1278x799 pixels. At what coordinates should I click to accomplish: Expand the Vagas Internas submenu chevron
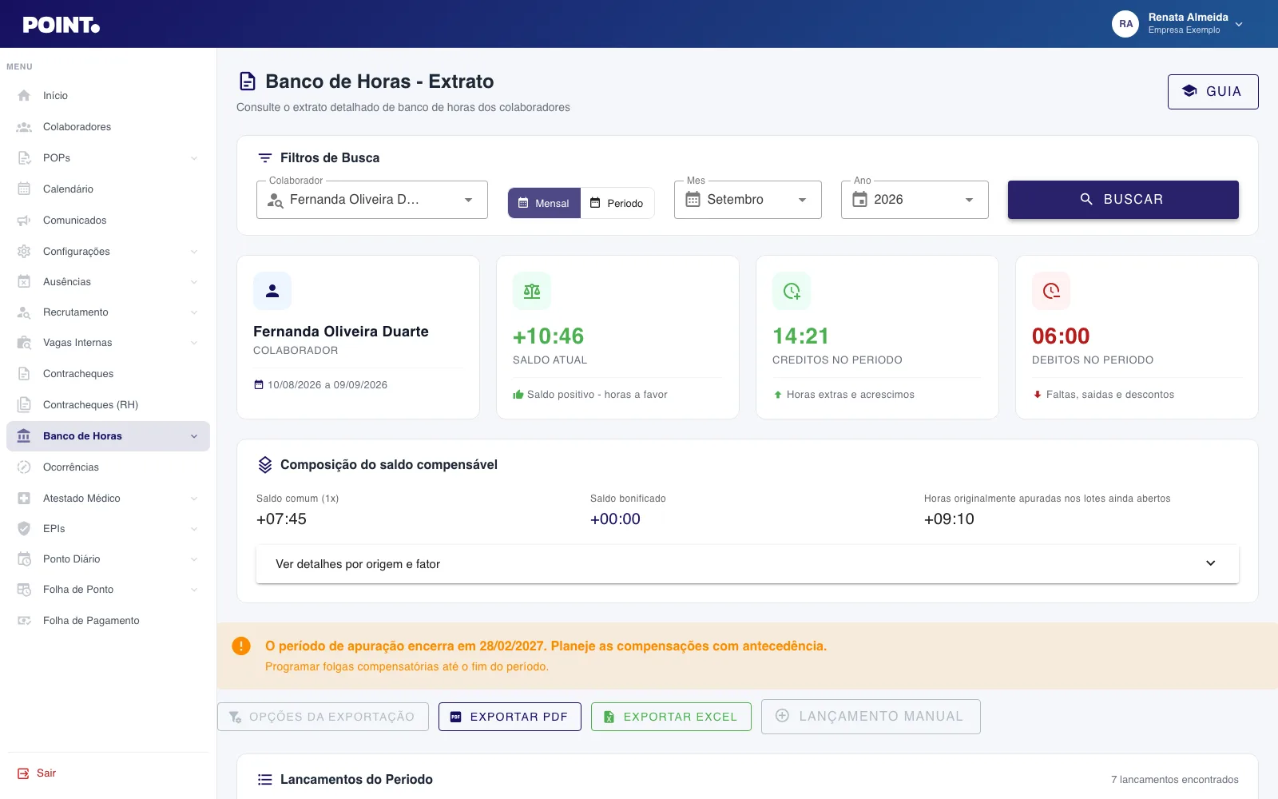[x=194, y=343]
